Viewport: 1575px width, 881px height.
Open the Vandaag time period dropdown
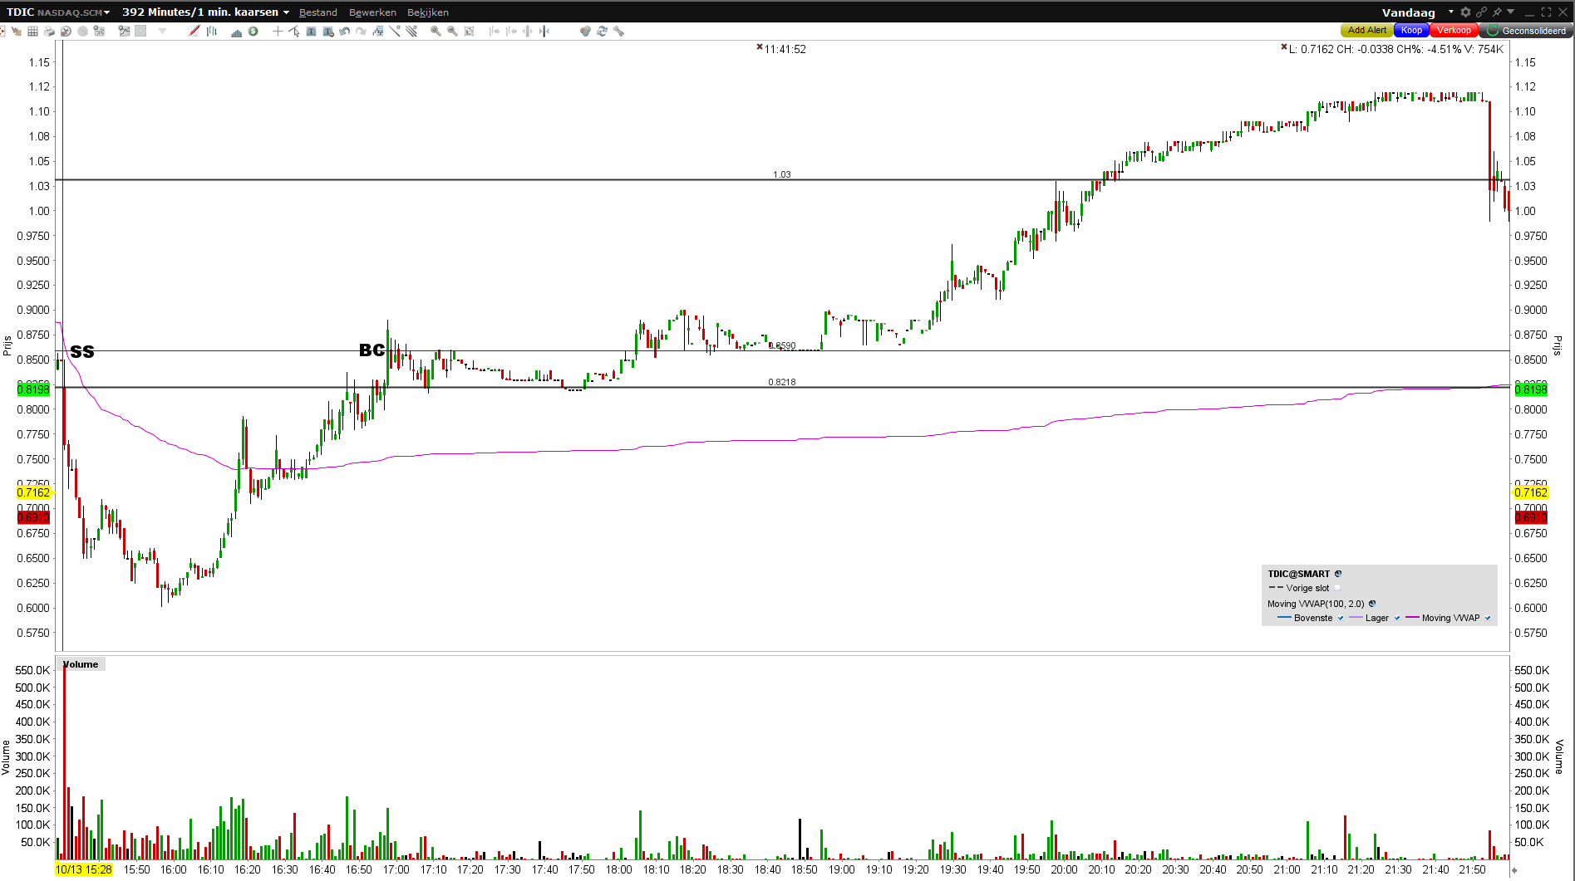(x=1451, y=12)
